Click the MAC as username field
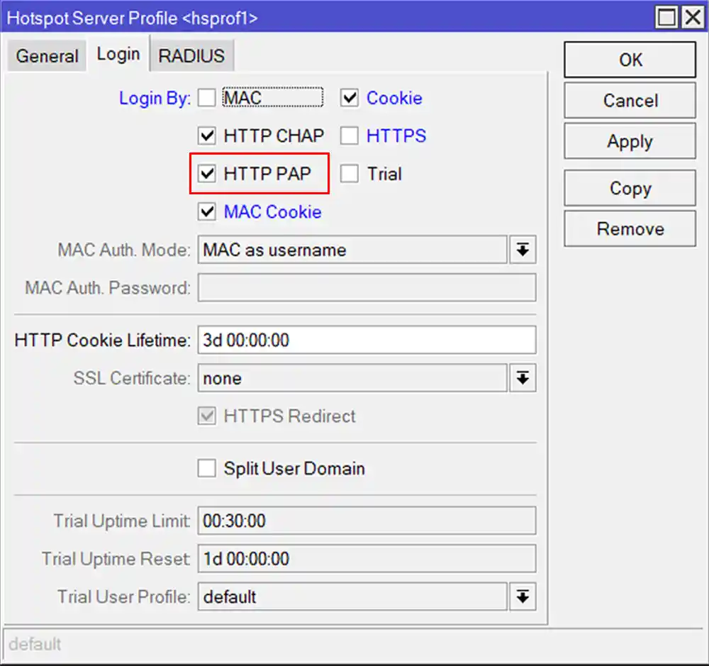Image resolution: width=709 pixels, height=666 pixels. (352, 250)
